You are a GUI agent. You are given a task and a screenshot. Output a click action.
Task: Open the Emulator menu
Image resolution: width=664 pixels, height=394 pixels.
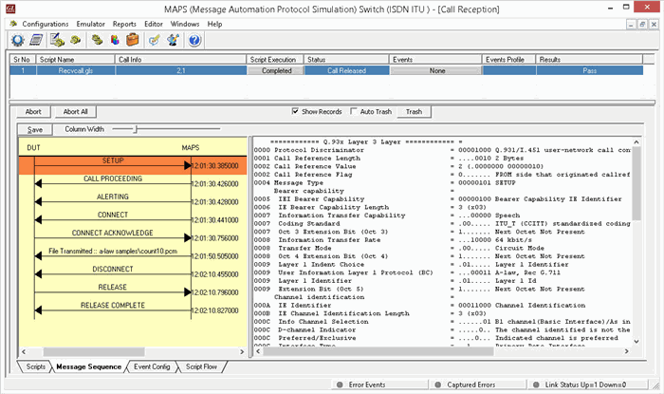91,24
